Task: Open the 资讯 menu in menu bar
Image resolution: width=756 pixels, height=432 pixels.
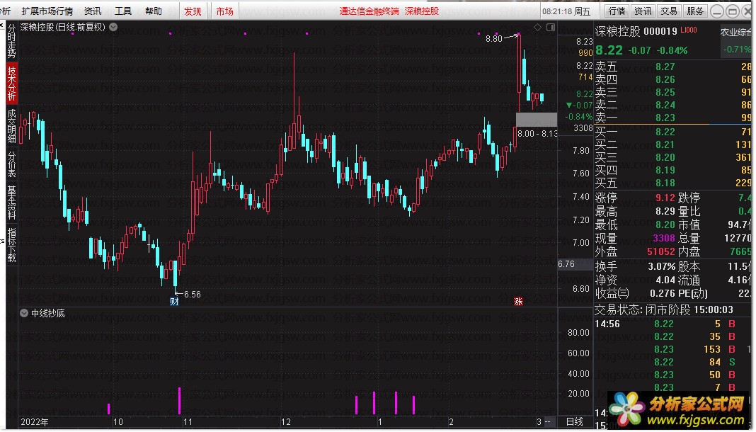Action: click(x=93, y=11)
